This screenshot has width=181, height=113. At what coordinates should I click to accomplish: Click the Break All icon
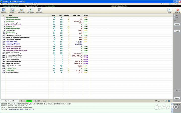(177, 10)
